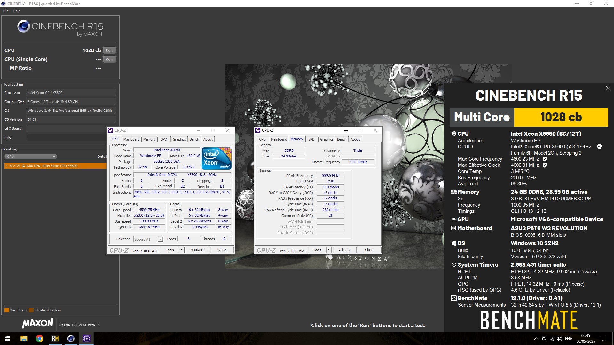Image resolution: width=614 pixels, height=345 pixels.
Task: Open the Help menu
Action: [x=17, y=11]
